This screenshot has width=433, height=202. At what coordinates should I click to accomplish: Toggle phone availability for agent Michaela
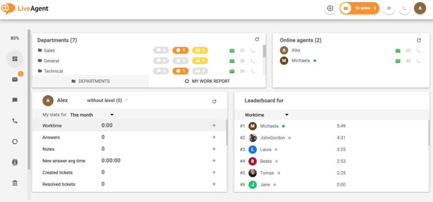coord(419,61)
